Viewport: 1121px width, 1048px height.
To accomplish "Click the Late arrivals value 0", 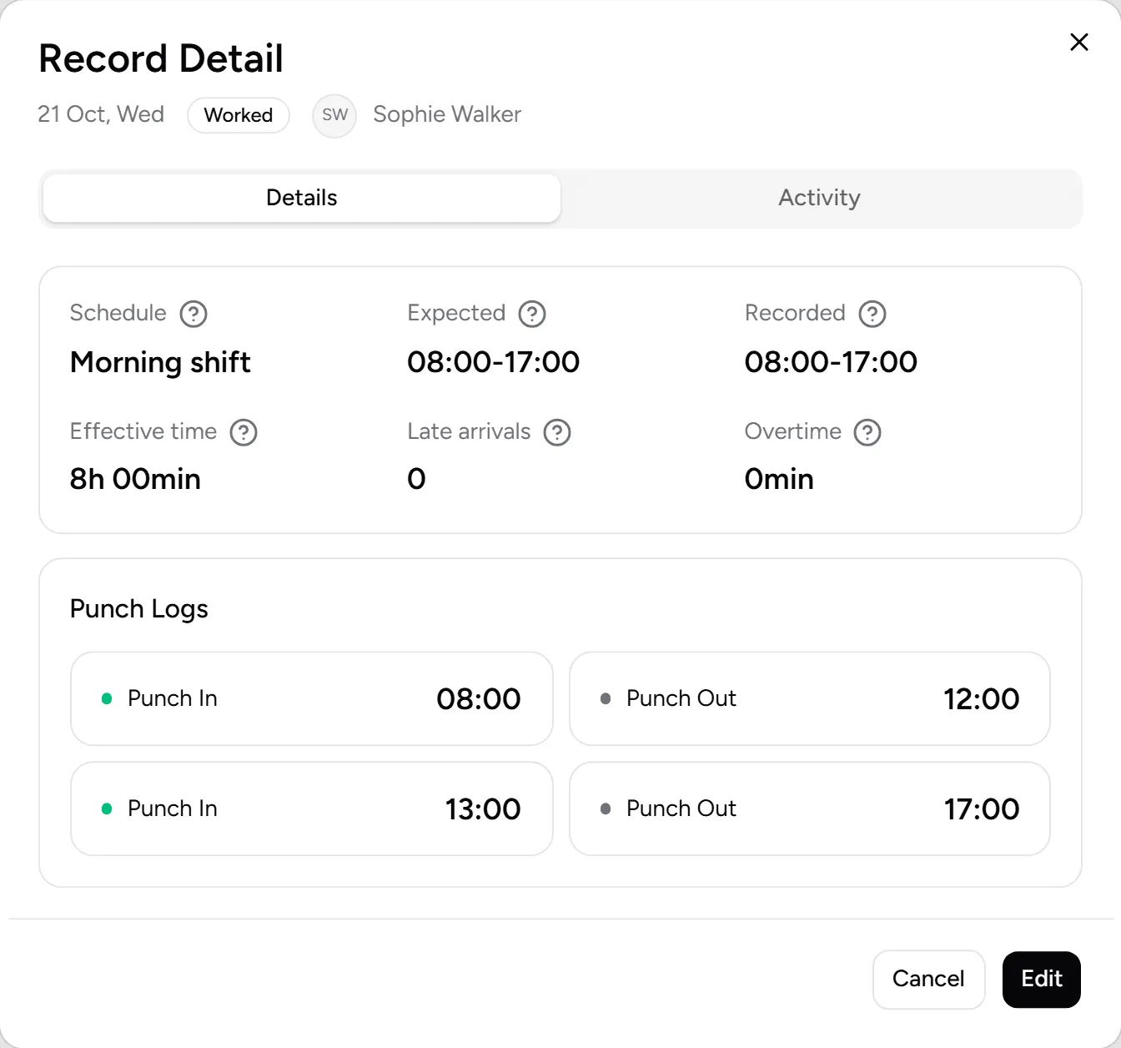I will click(416, 479).
